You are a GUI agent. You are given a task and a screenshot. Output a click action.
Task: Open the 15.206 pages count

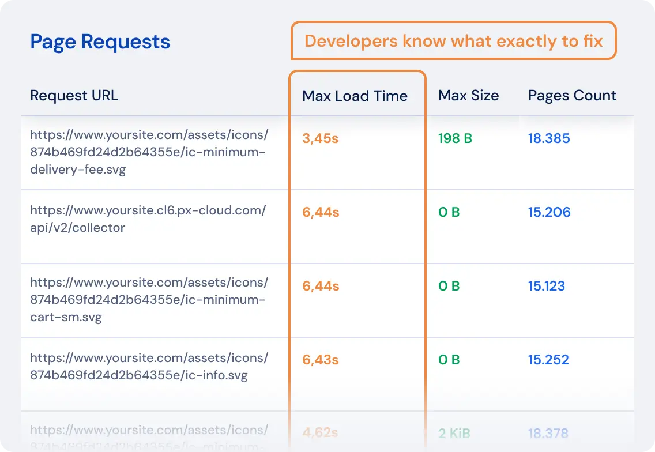tap(549, 212)
